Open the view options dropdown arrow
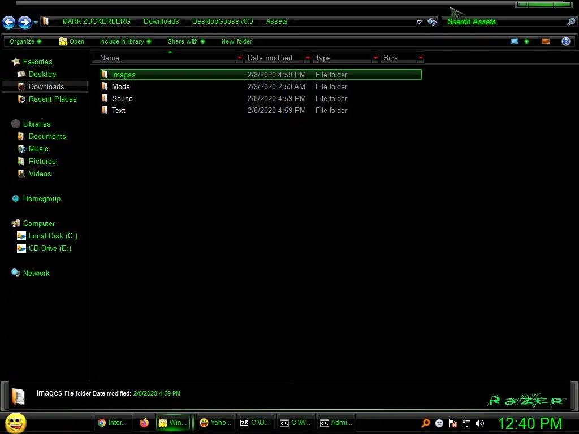The height and width of the screenshot is (434, 579). (x=526, y=41)
